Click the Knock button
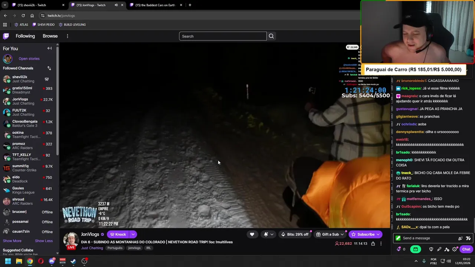This screenshot has width=475, height=267. (118, 234)
